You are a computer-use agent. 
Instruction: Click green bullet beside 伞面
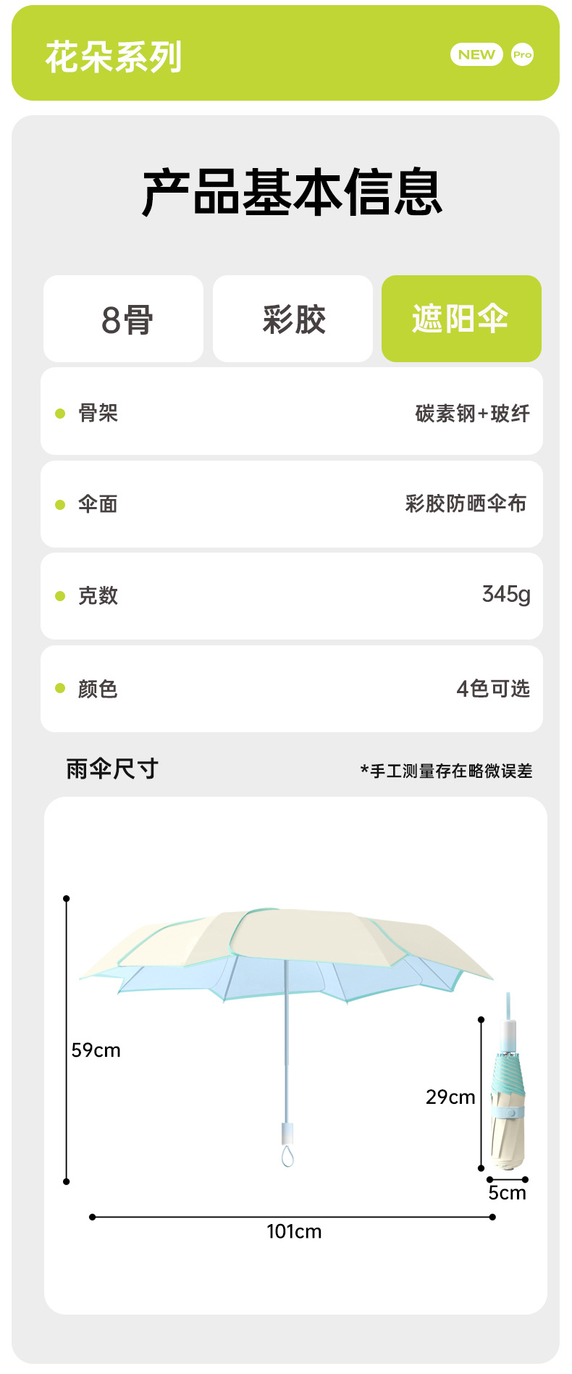coord(60,505)
